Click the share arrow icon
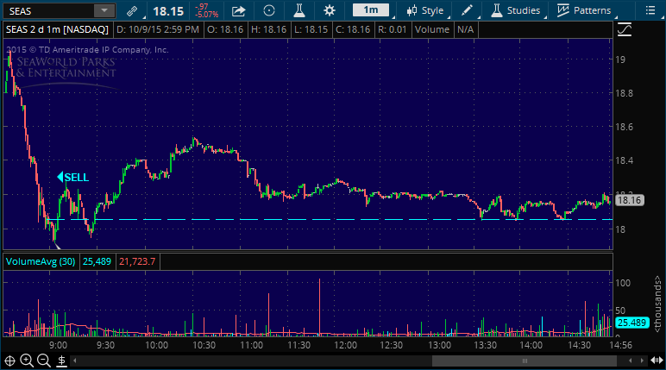666x370 pixels. click(x=239, y=11)
